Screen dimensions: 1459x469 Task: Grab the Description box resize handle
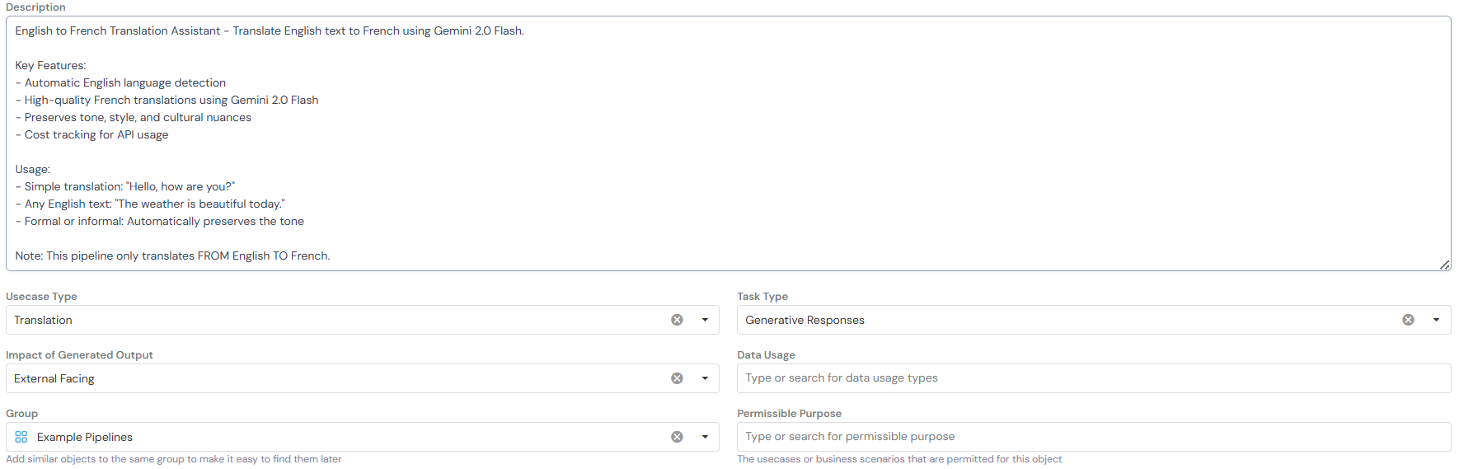[x=1444, y=265]
